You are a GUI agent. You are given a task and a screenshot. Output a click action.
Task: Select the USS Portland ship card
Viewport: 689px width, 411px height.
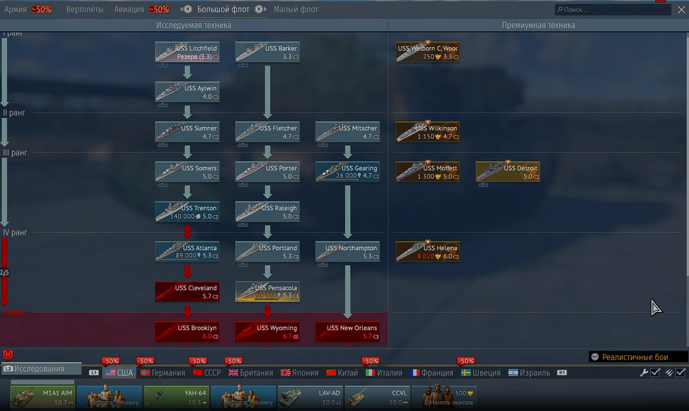click(x=268, y=251)
